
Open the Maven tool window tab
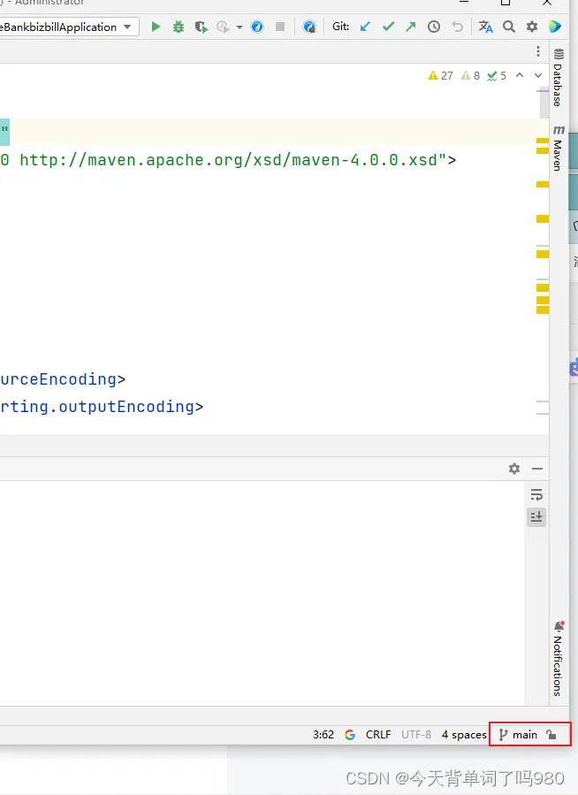pyautogui.click(x=559, y=148)
